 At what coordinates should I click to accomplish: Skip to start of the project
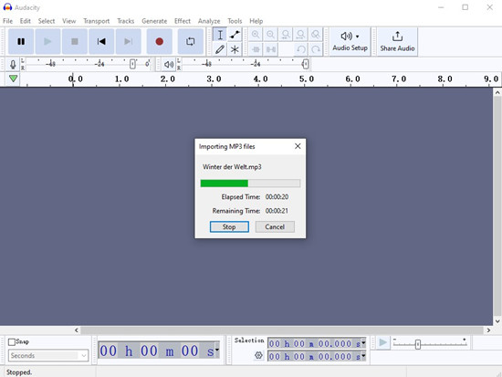point(101,41)
